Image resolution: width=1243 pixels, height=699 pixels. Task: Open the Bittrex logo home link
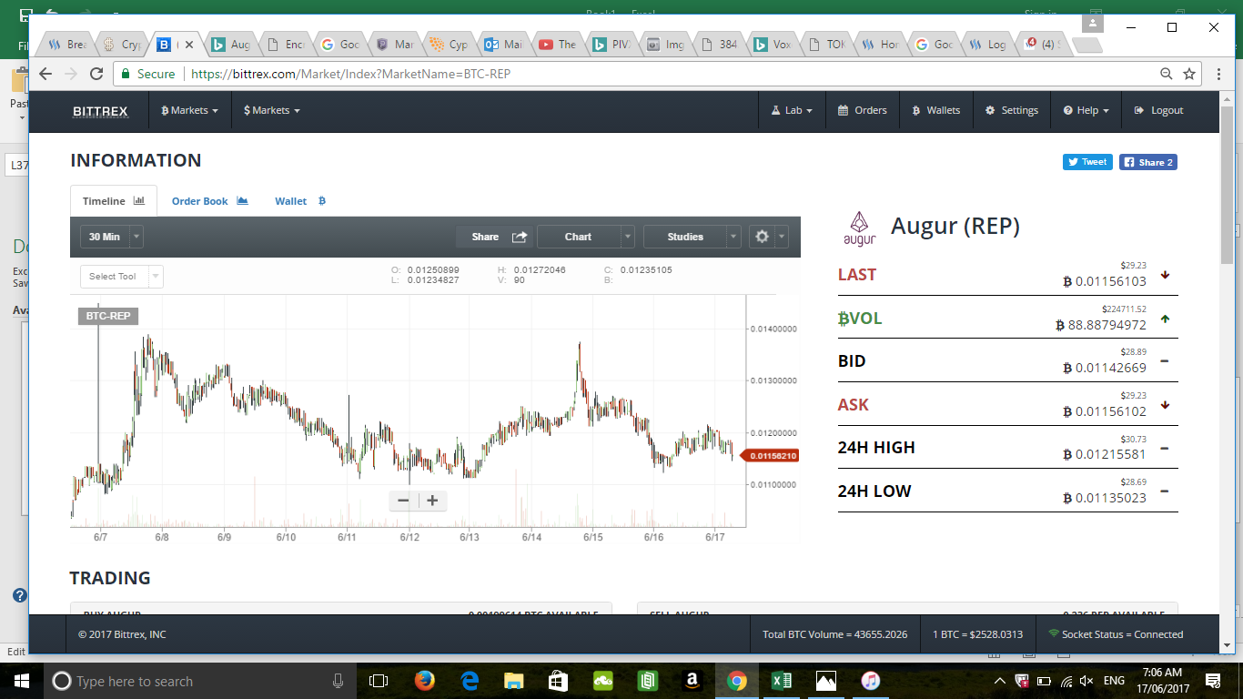pyautogui.click(x=100, y=111)
